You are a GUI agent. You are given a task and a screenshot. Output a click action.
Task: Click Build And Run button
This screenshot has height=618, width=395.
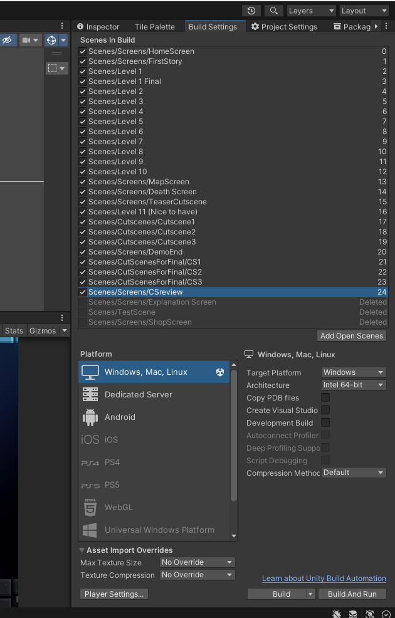(352, 594)
